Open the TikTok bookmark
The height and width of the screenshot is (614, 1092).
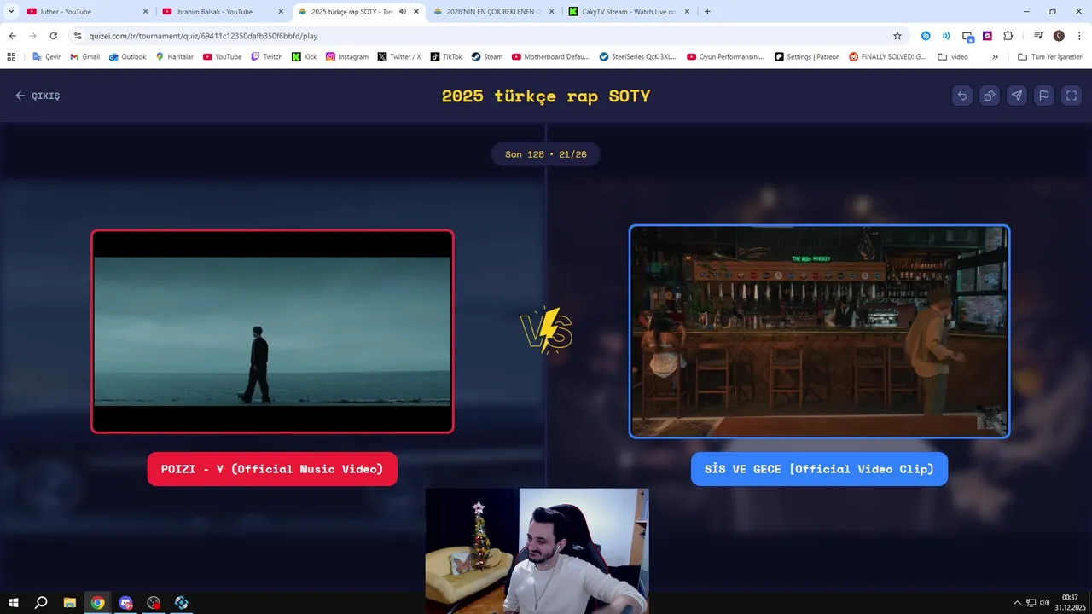pos(445,57)
